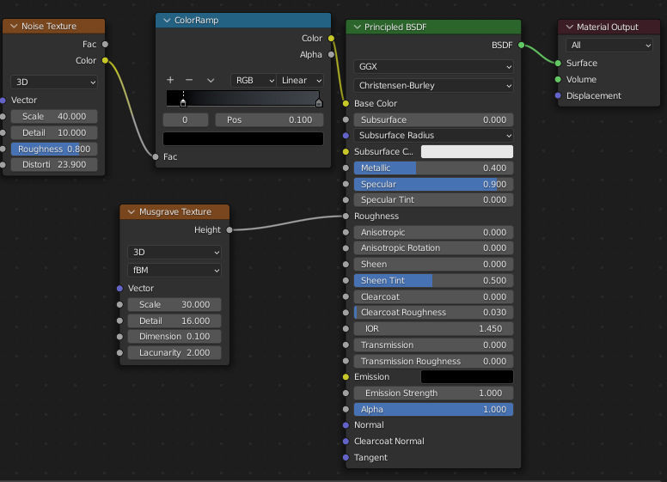
Task: Click the Base Color input socket
Action: pyautogui.click(x=346, y=104)
